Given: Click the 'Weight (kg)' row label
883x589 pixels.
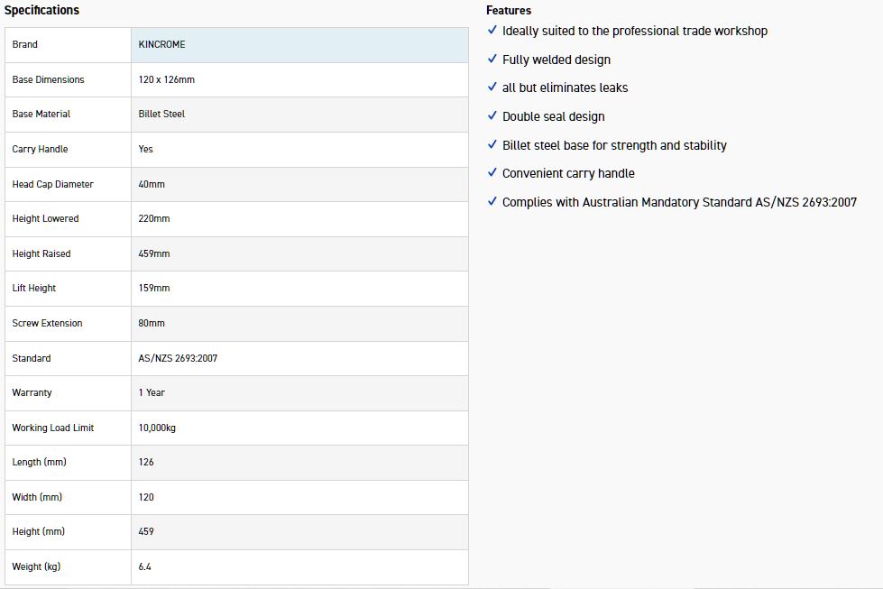Looking at the screenshot, I should coord(36,566).
